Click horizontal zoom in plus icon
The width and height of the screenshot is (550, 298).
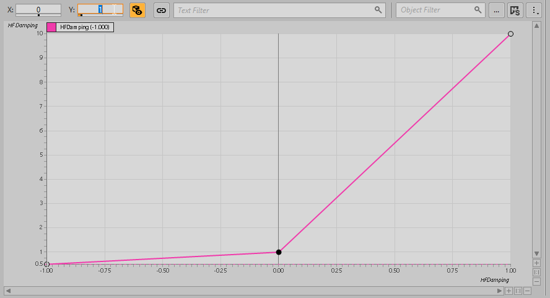point(509,291)
